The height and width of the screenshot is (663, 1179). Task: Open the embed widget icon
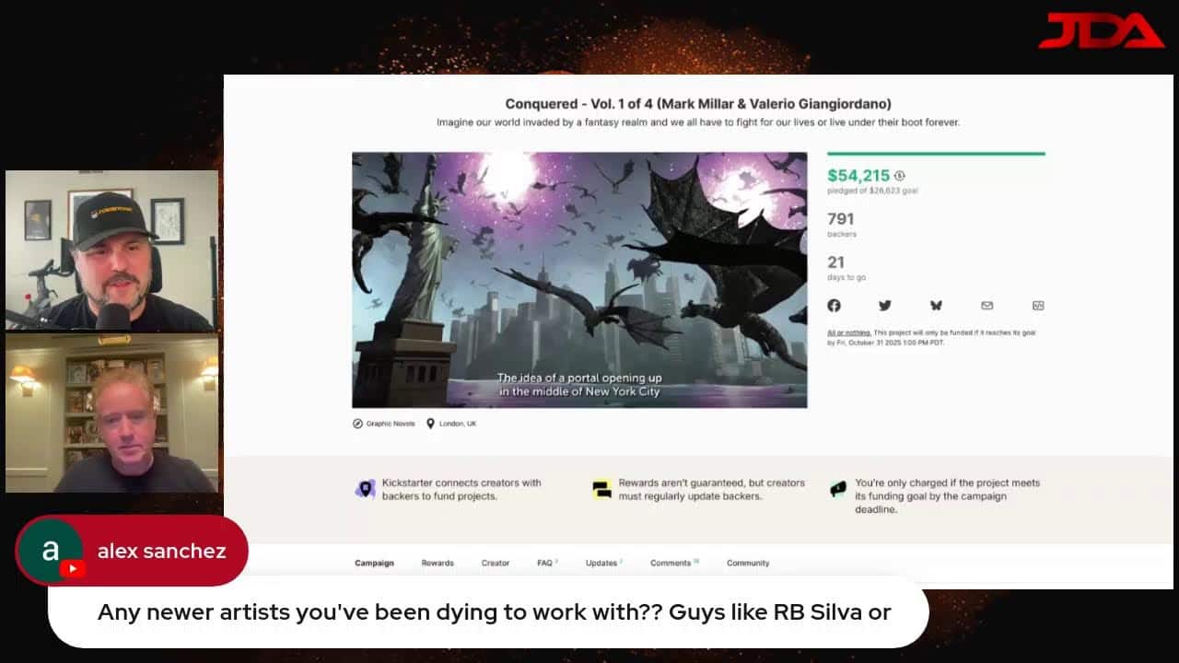pos(1038,306)
